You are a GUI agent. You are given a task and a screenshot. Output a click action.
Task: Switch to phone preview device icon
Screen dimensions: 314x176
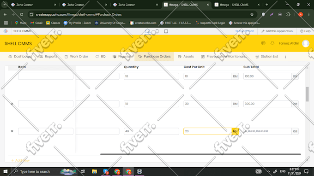tap(157, 31)
